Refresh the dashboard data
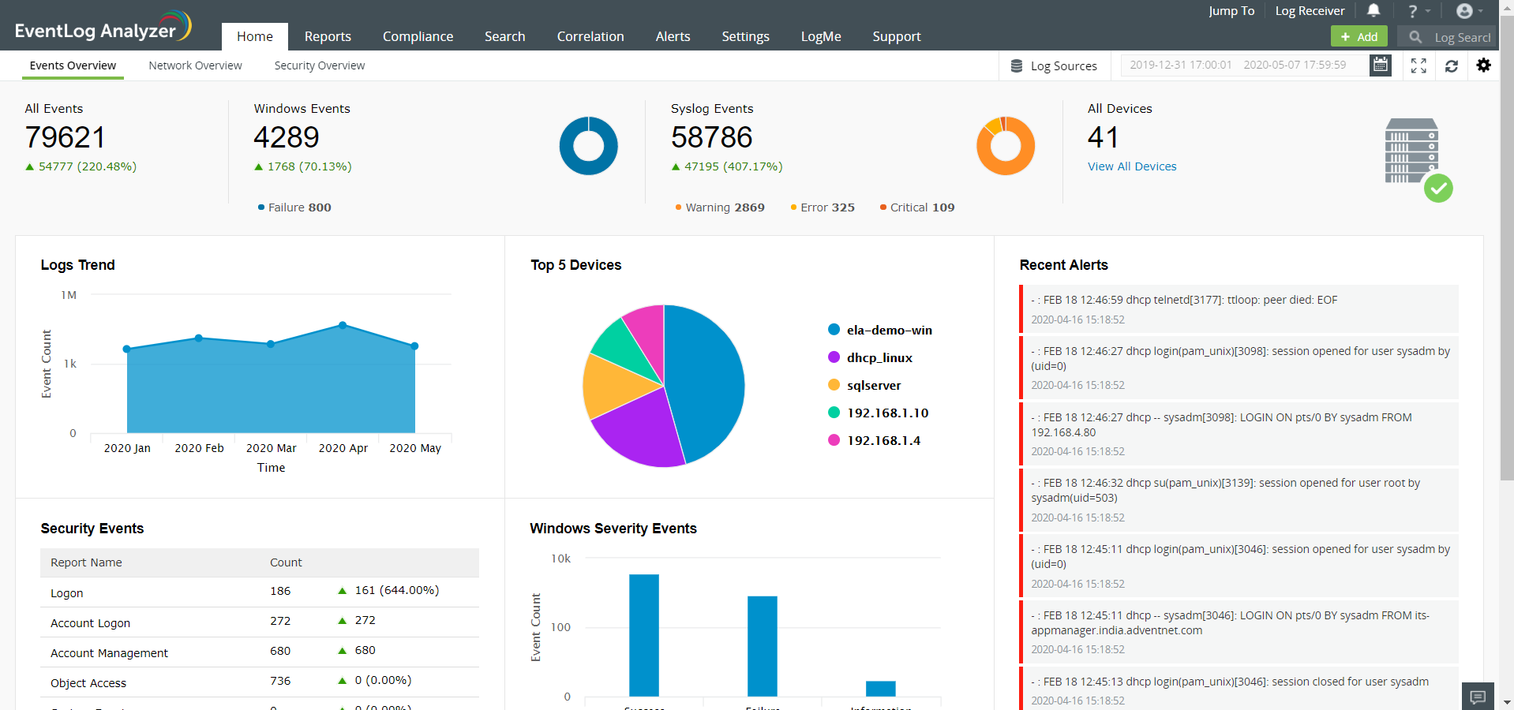 pyautogui.click(x=1451, y=65)
